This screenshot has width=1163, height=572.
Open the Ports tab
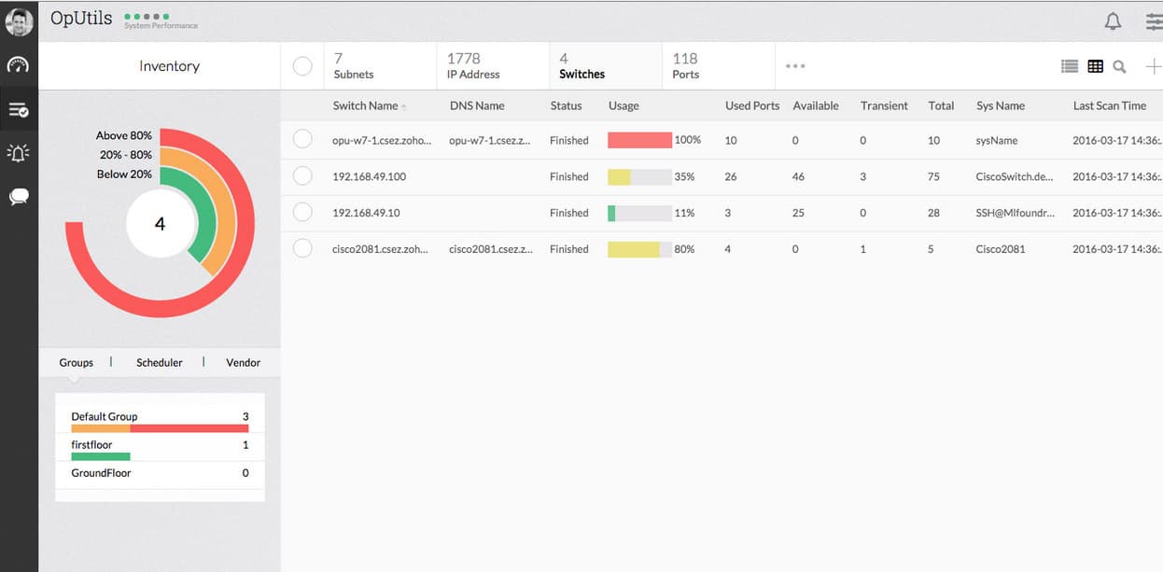tap(685, 66)
